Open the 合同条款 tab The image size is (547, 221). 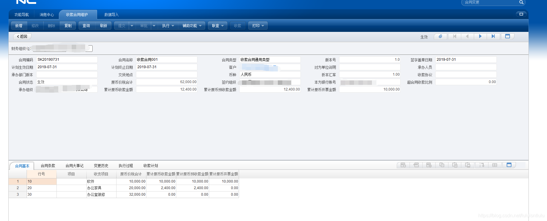coord(48,166)
